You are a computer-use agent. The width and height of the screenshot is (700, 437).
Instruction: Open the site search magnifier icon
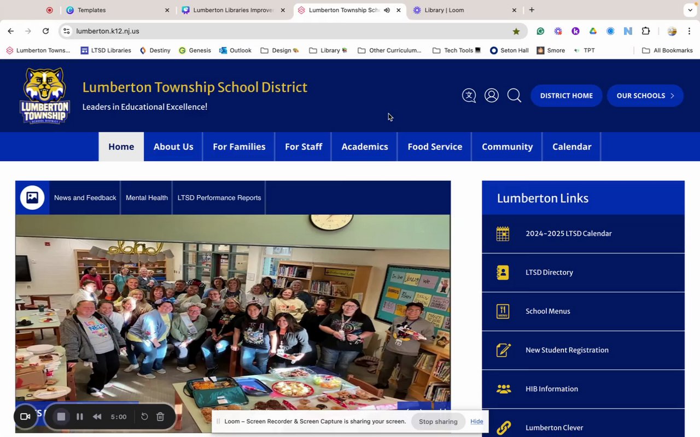(514, 96)
